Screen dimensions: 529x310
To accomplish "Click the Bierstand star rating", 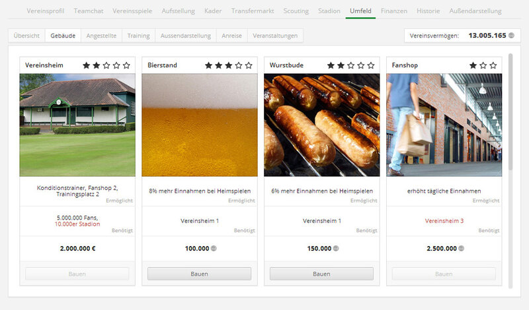I will (x=228, y=65).
